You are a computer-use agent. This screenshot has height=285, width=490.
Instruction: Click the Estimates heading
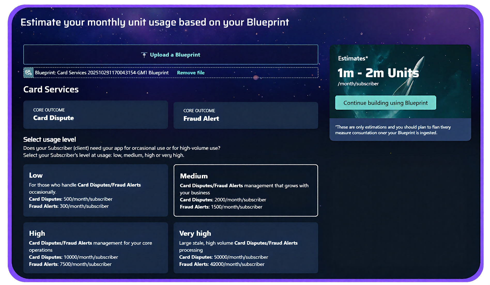[x=352, y=58]
